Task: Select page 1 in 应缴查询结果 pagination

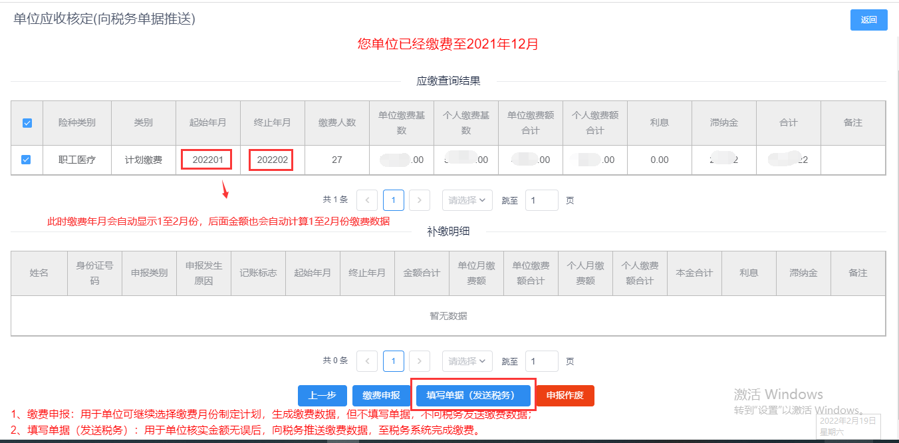Action: click(393, 200)
